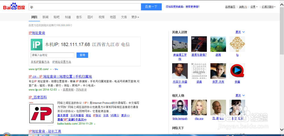Viewport: 284px width, 136px height.
Task: Open the IP.cn - IP 地址查询 result link
Action: [x=60, y=76]
